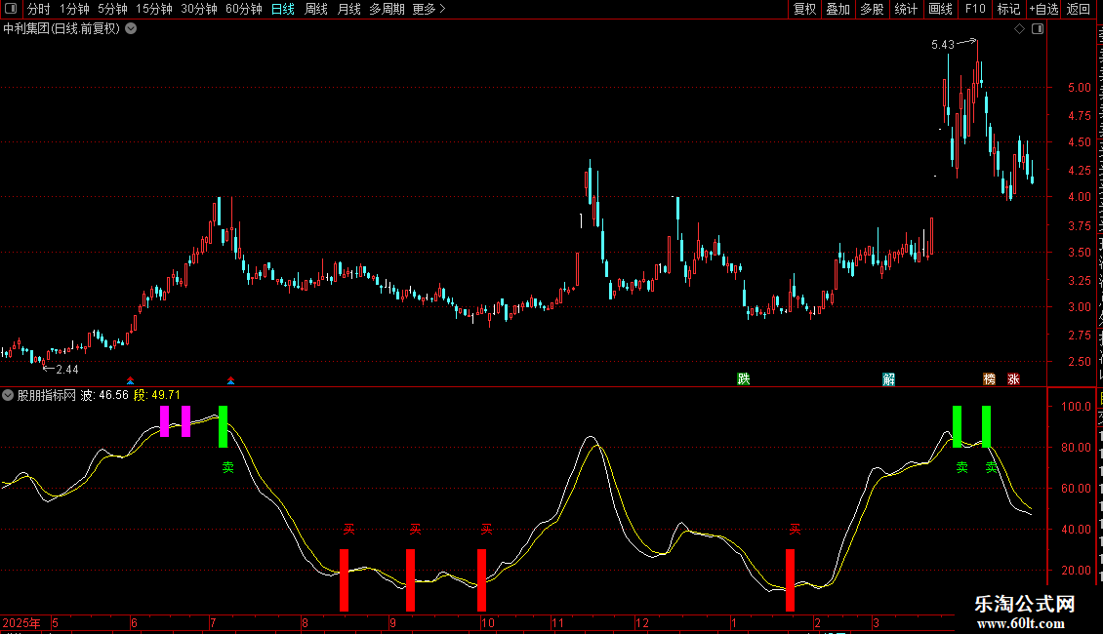
Task: Click the red 买 signal bar near month 2
Action: coord(790,580)
